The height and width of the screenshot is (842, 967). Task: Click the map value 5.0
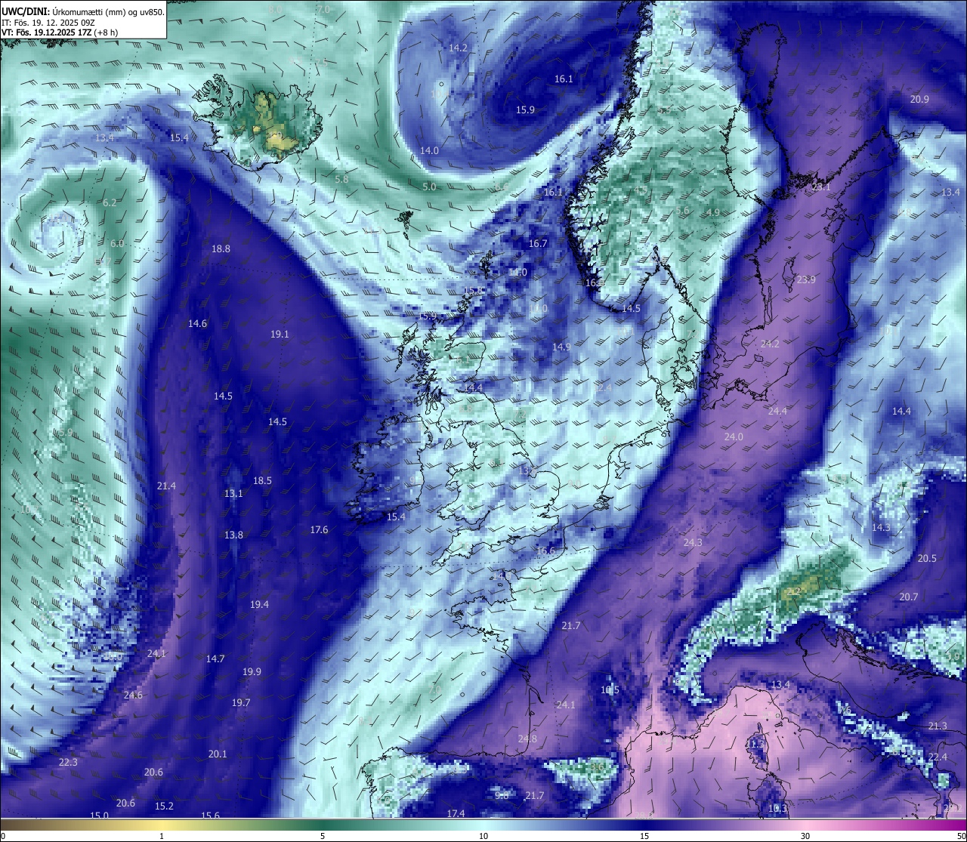429,187
